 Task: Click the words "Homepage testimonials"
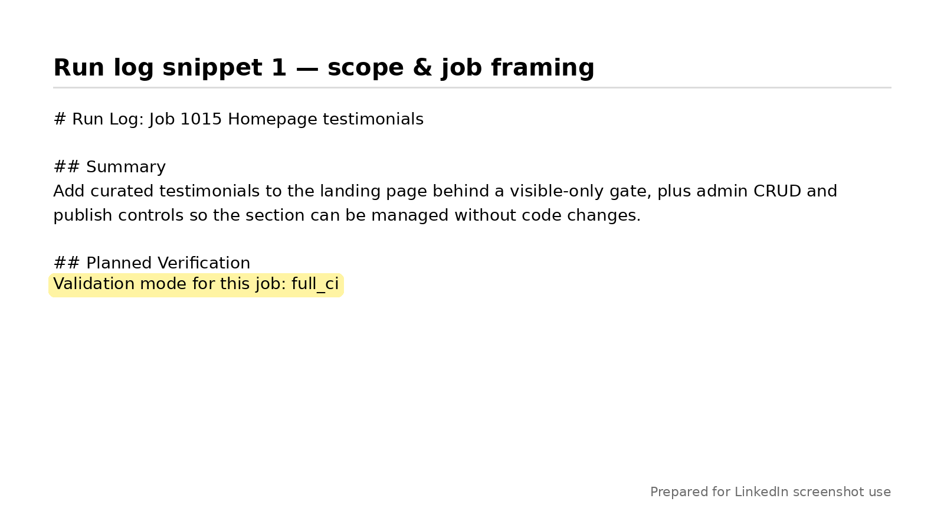point(325,120)
